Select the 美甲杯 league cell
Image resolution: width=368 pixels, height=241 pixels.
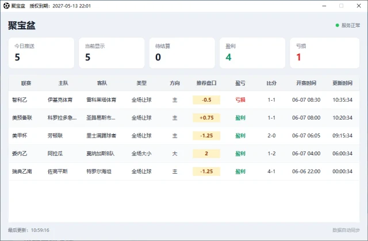[x=20, y=136]
